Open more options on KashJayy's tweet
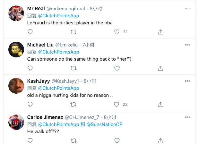Screen dimensions: 199x144 point(188,81)
